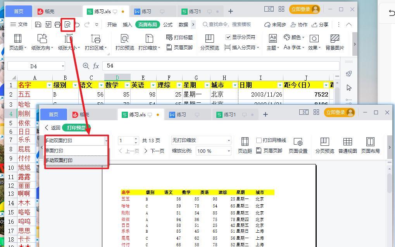Switch to the 开始 ribbon tab
Image resolution: width=395 pixels, height=247 pixels.
pyautogui.click(x=112, y=24)
